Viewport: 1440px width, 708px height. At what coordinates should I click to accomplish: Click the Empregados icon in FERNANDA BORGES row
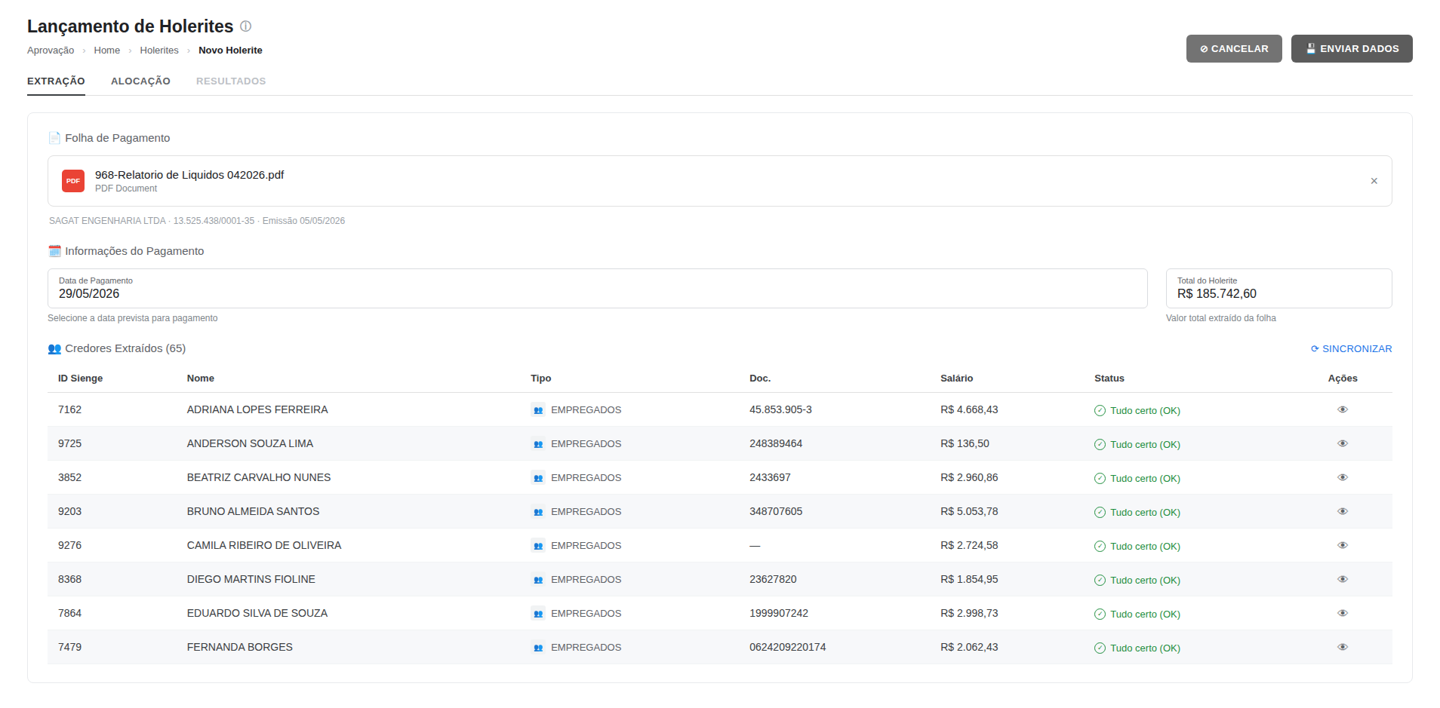pos(538,648)
